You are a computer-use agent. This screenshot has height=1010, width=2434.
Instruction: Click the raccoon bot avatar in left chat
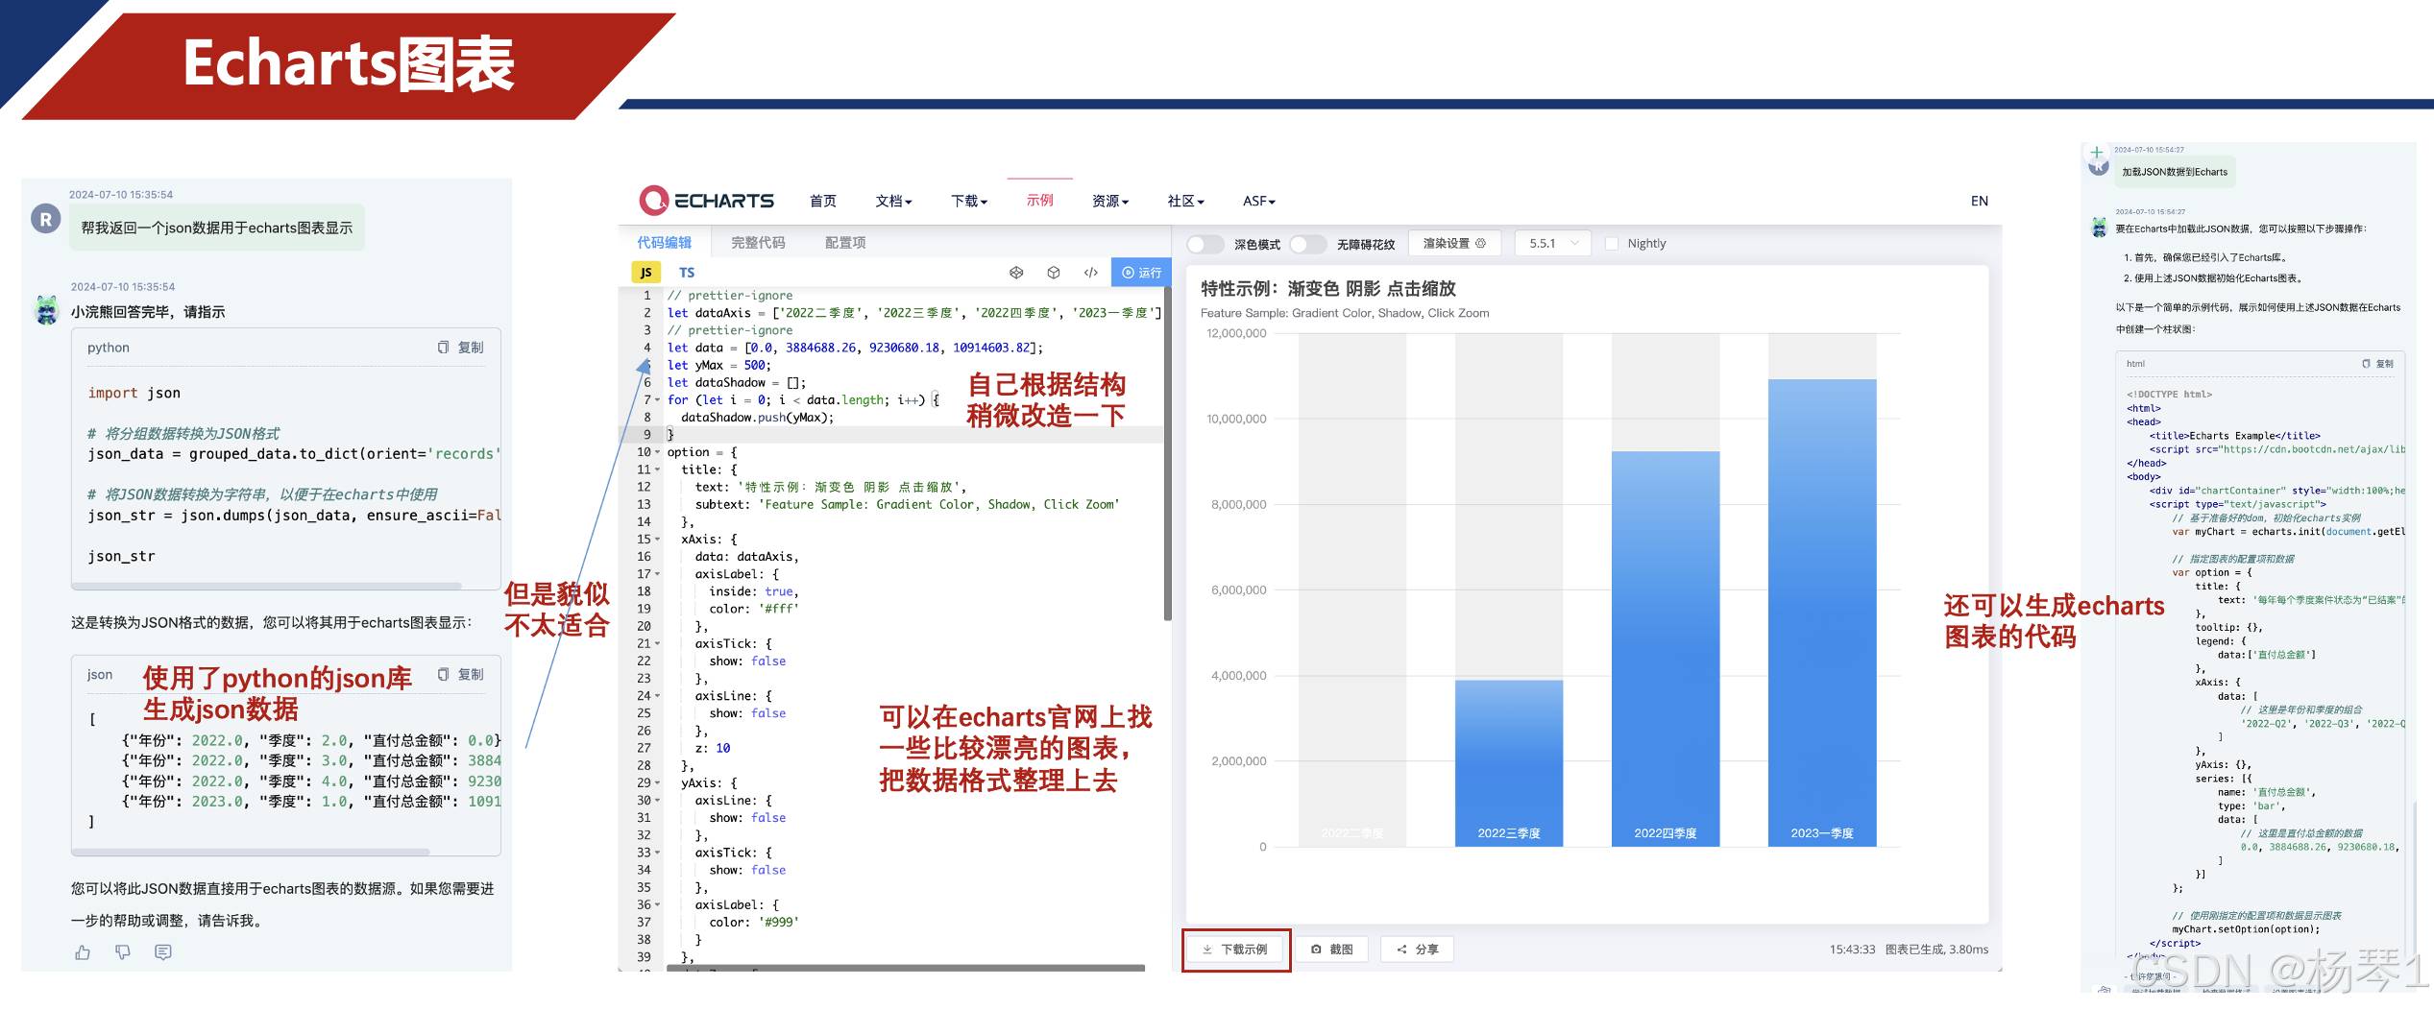(x=46, y=310)
